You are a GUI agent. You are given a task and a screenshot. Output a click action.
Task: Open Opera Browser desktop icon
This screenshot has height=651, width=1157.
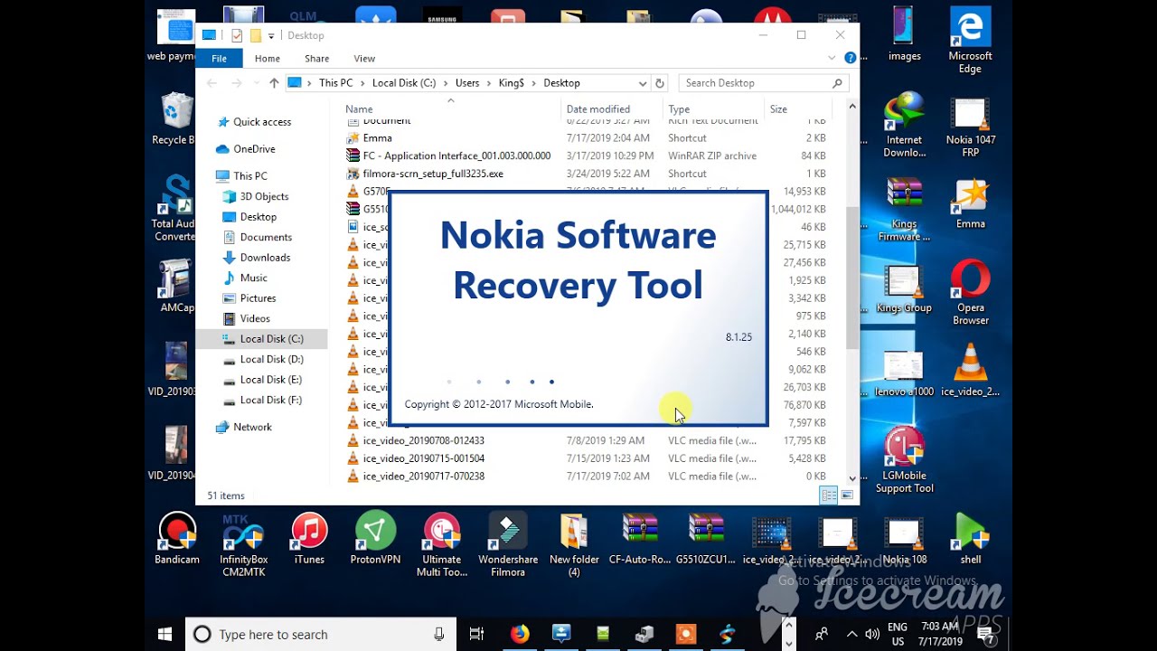(x=971, y=293)
